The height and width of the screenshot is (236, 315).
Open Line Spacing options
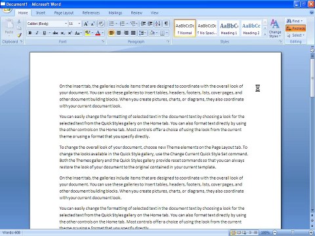[x=142, y=33]
